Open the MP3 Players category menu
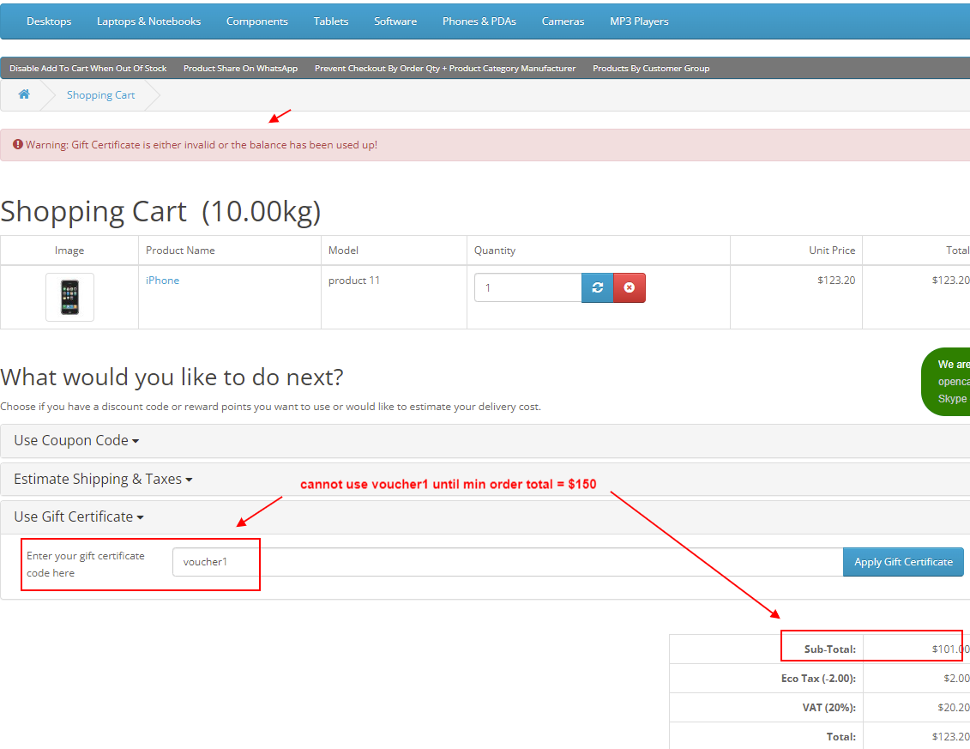Image resolution: width=970 pixels, height=749 pixels. tap(638, 21)
